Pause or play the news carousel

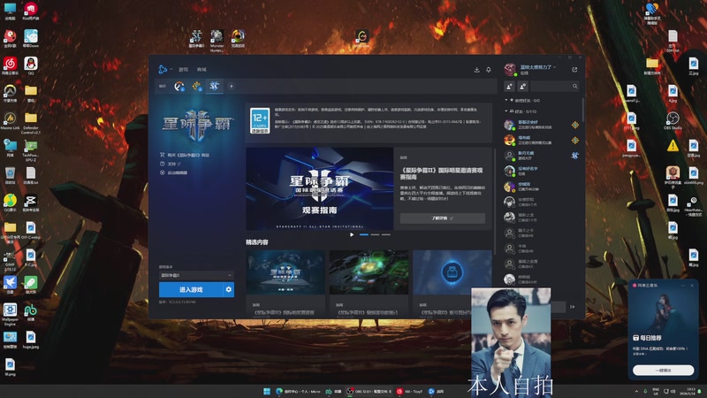pos(352,234)
